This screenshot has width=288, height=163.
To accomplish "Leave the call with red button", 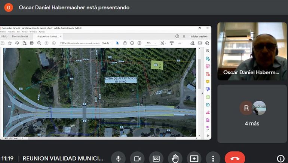I will [235, 158].
